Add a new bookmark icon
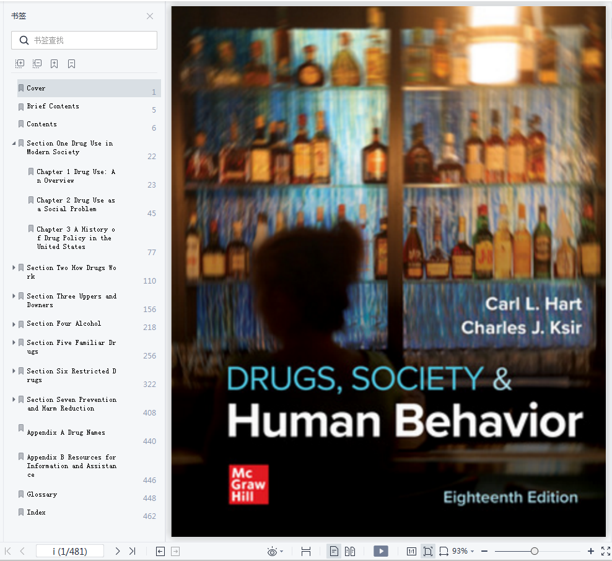612x561 pixels. 55,64
